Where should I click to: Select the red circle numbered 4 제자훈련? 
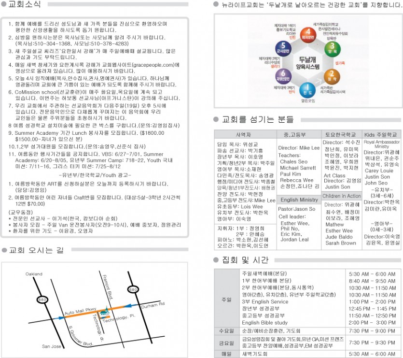point(308,35)
